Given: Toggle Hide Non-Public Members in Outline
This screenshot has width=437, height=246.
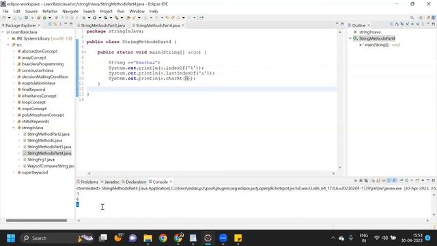Looking at the screenshot, I should point(412,25).
